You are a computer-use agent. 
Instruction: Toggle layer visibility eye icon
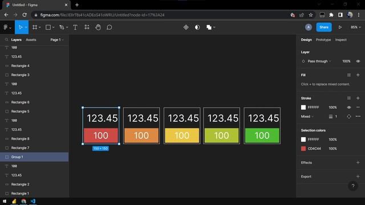tap(358, 61)
